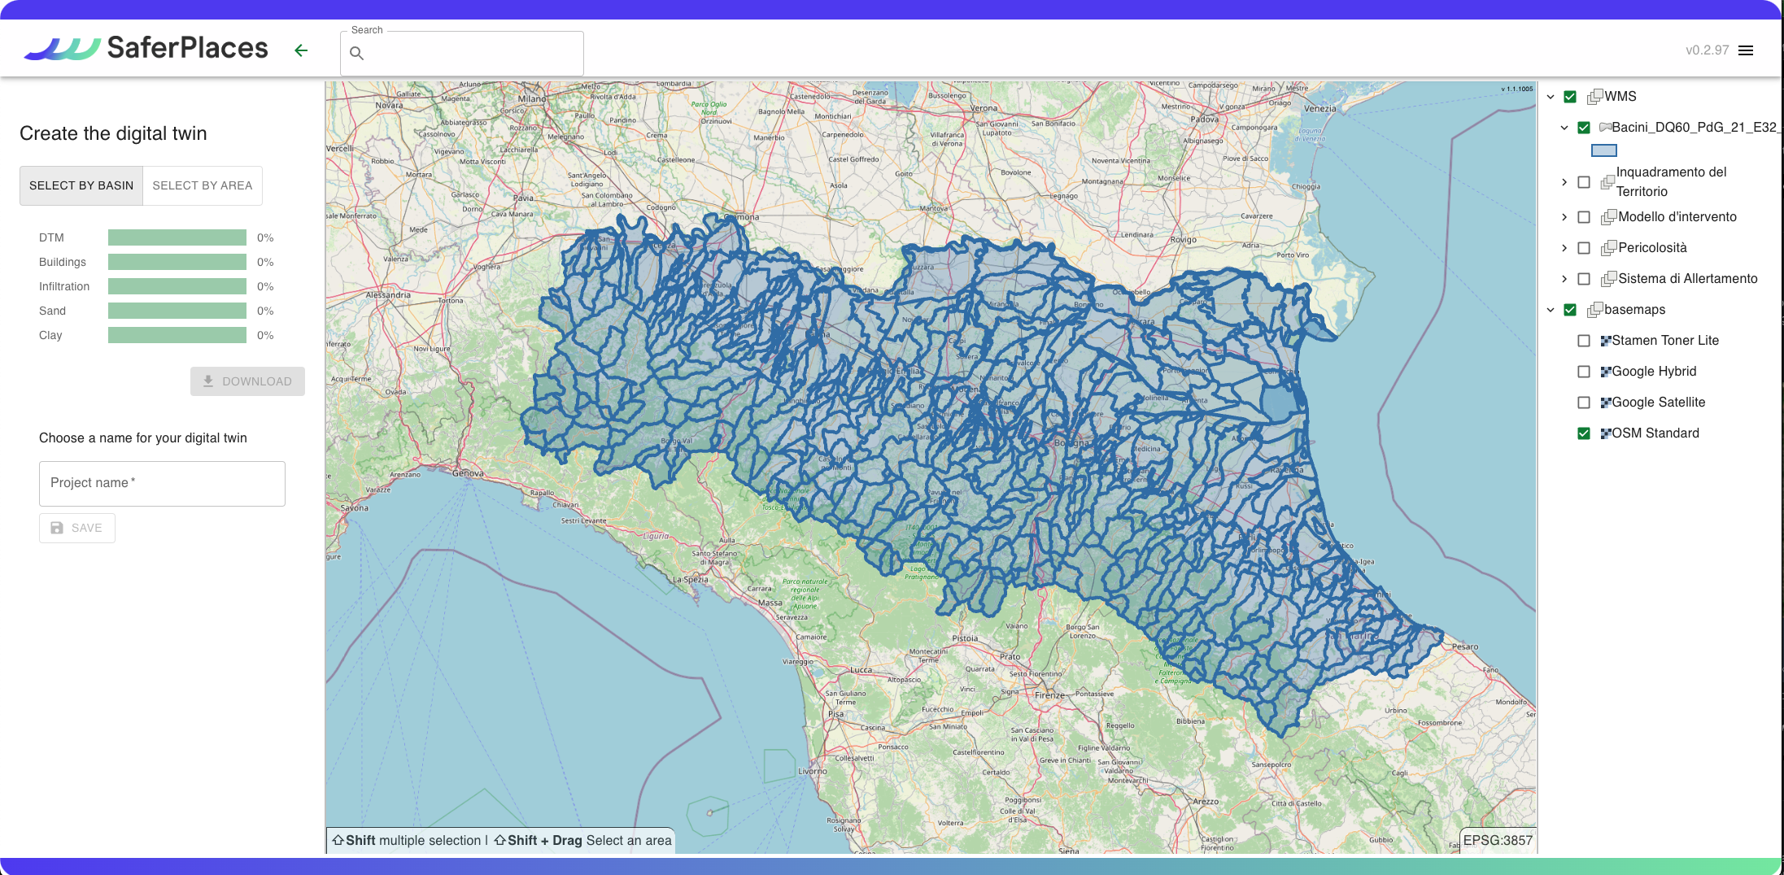Click the Pericolosità layer group icon
This screenshot has height=875, width=1784.
(1608, 248)
